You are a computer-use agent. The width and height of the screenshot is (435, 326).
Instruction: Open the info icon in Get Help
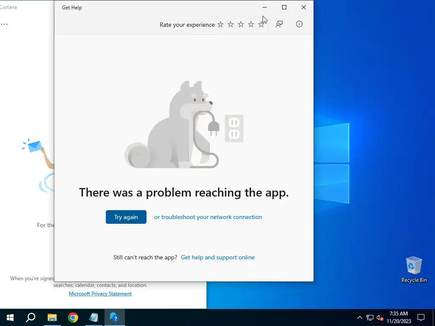pyautogui.click(x=299, y=24)
